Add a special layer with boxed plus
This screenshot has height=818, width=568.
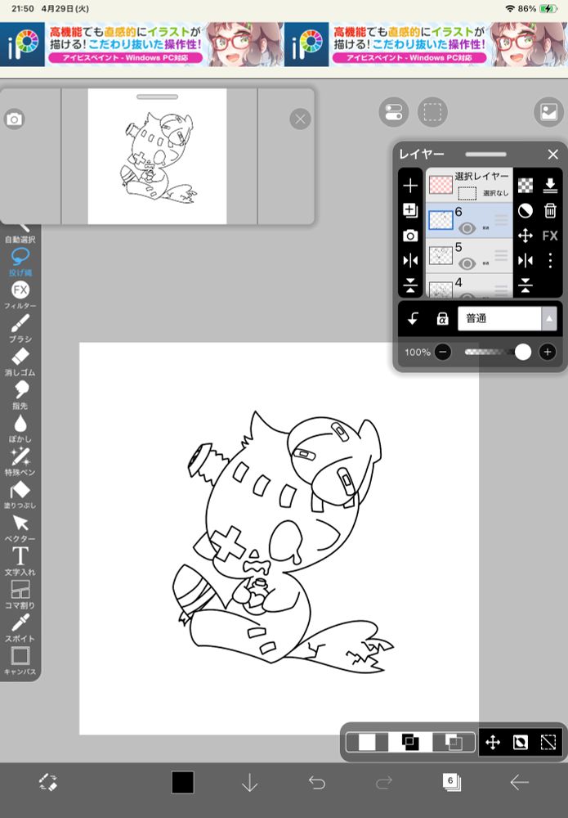coord(410,210)
